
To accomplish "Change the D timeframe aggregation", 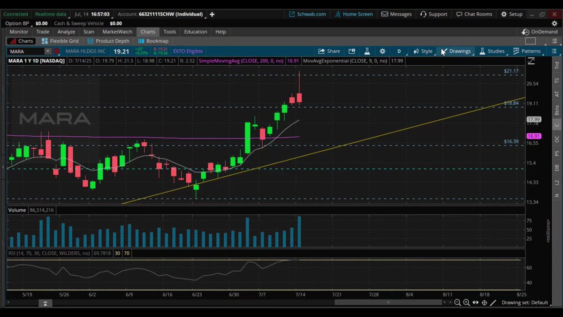I will [x=399, y=51].
